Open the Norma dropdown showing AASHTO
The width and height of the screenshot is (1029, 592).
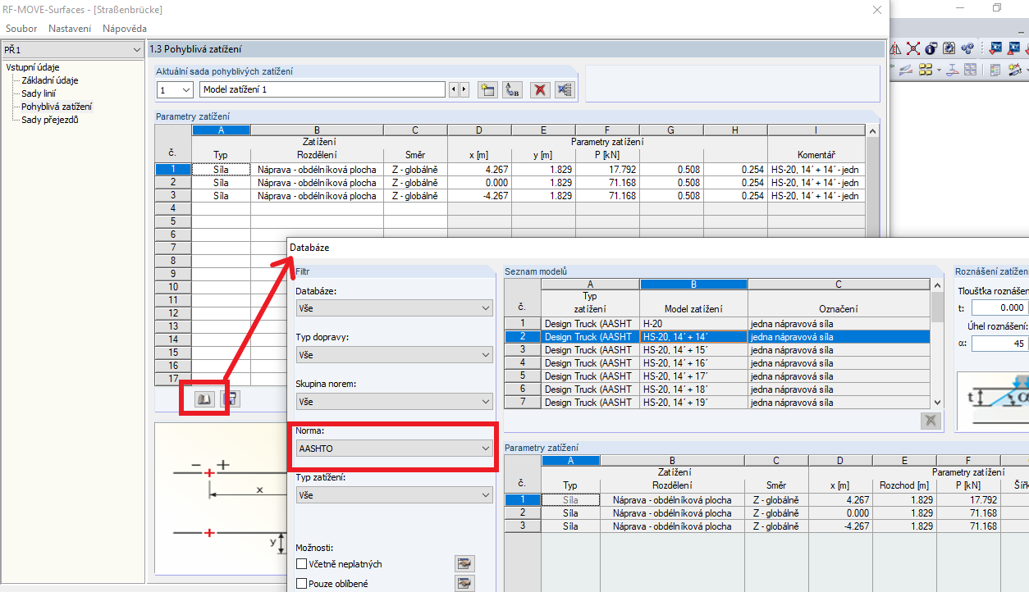394,449
